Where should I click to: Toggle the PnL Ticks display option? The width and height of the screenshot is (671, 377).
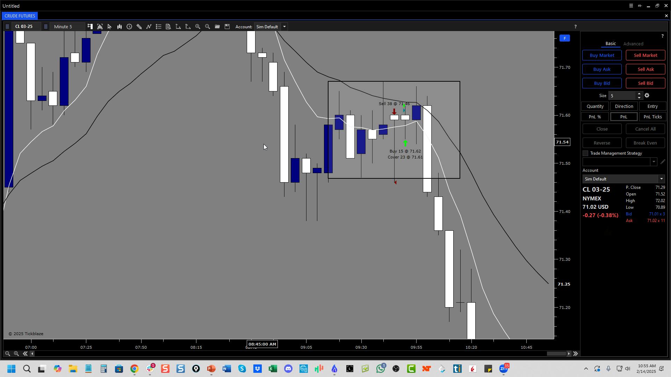point(652,117)
